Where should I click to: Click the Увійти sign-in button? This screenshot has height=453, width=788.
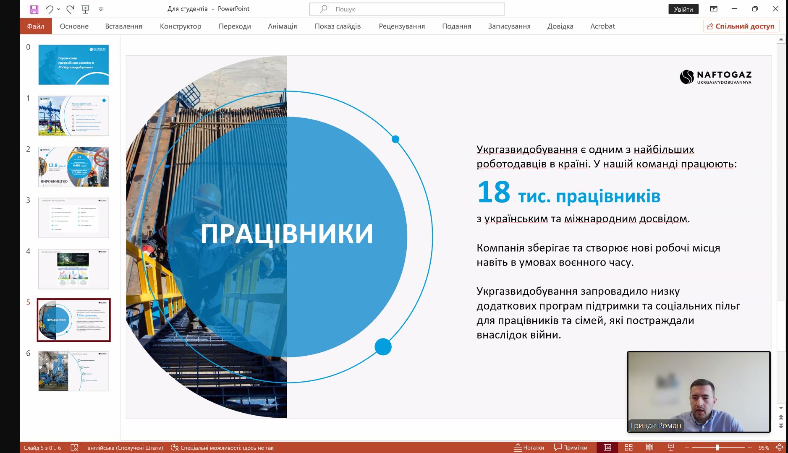pyautogui.click(x=683, y=9)
